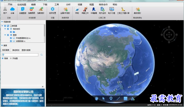Collapse the 场景数据 panel
The image size is (184, 107).
pos(2,22)
